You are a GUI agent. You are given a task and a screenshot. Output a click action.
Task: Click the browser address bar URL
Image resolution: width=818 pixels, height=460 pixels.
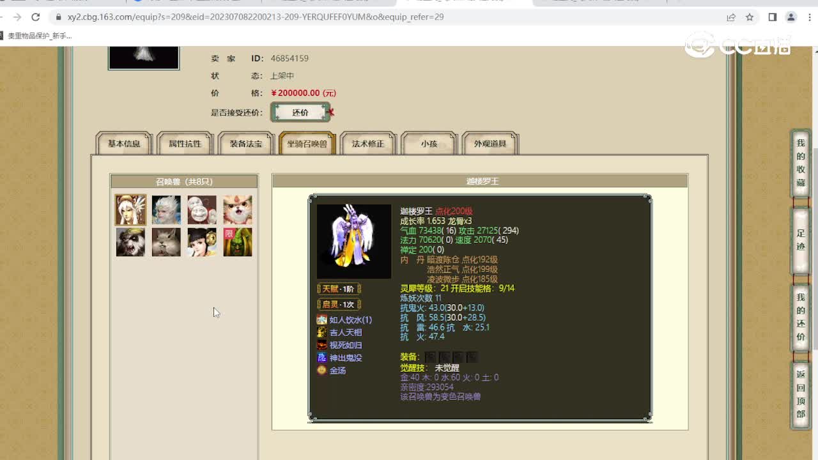pyautogui.click(x=256, y=17)
